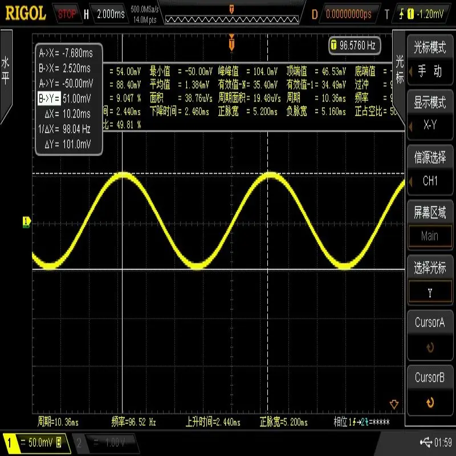Select the CursorB knob button
The height and width of the screenshot is (456, 456).
click(x=430, y=390)
